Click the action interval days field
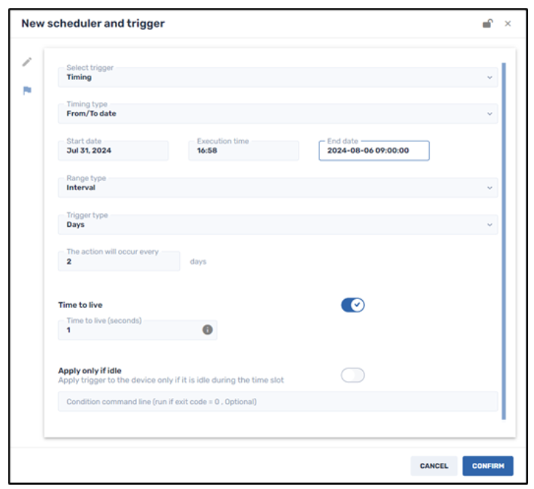This screenshot has height=489, width=534. [x=119, y=261]
